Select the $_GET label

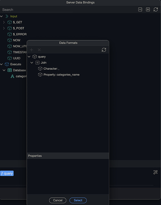pos(18,22)
